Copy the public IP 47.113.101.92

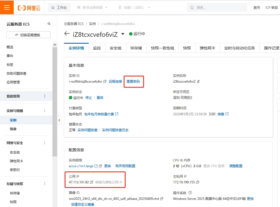[92, 182]
